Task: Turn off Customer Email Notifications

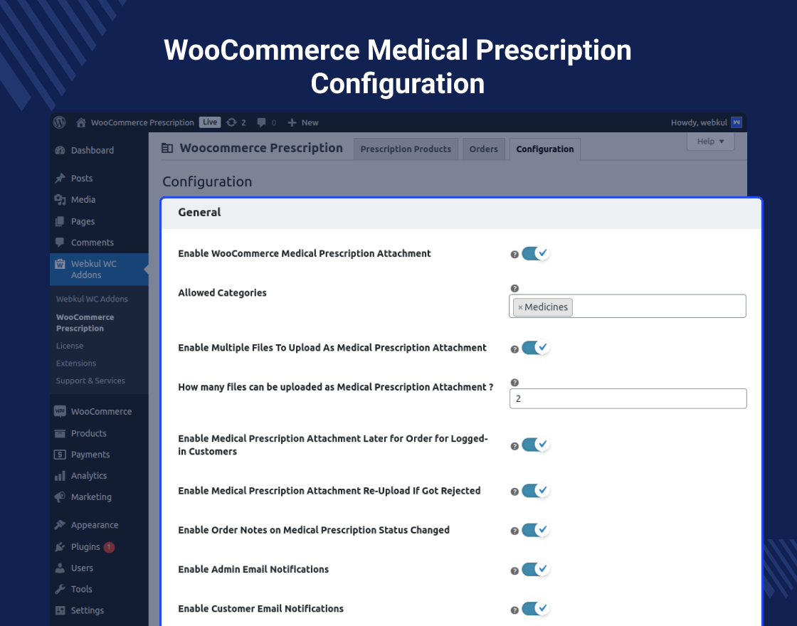Action: (535, 609)
